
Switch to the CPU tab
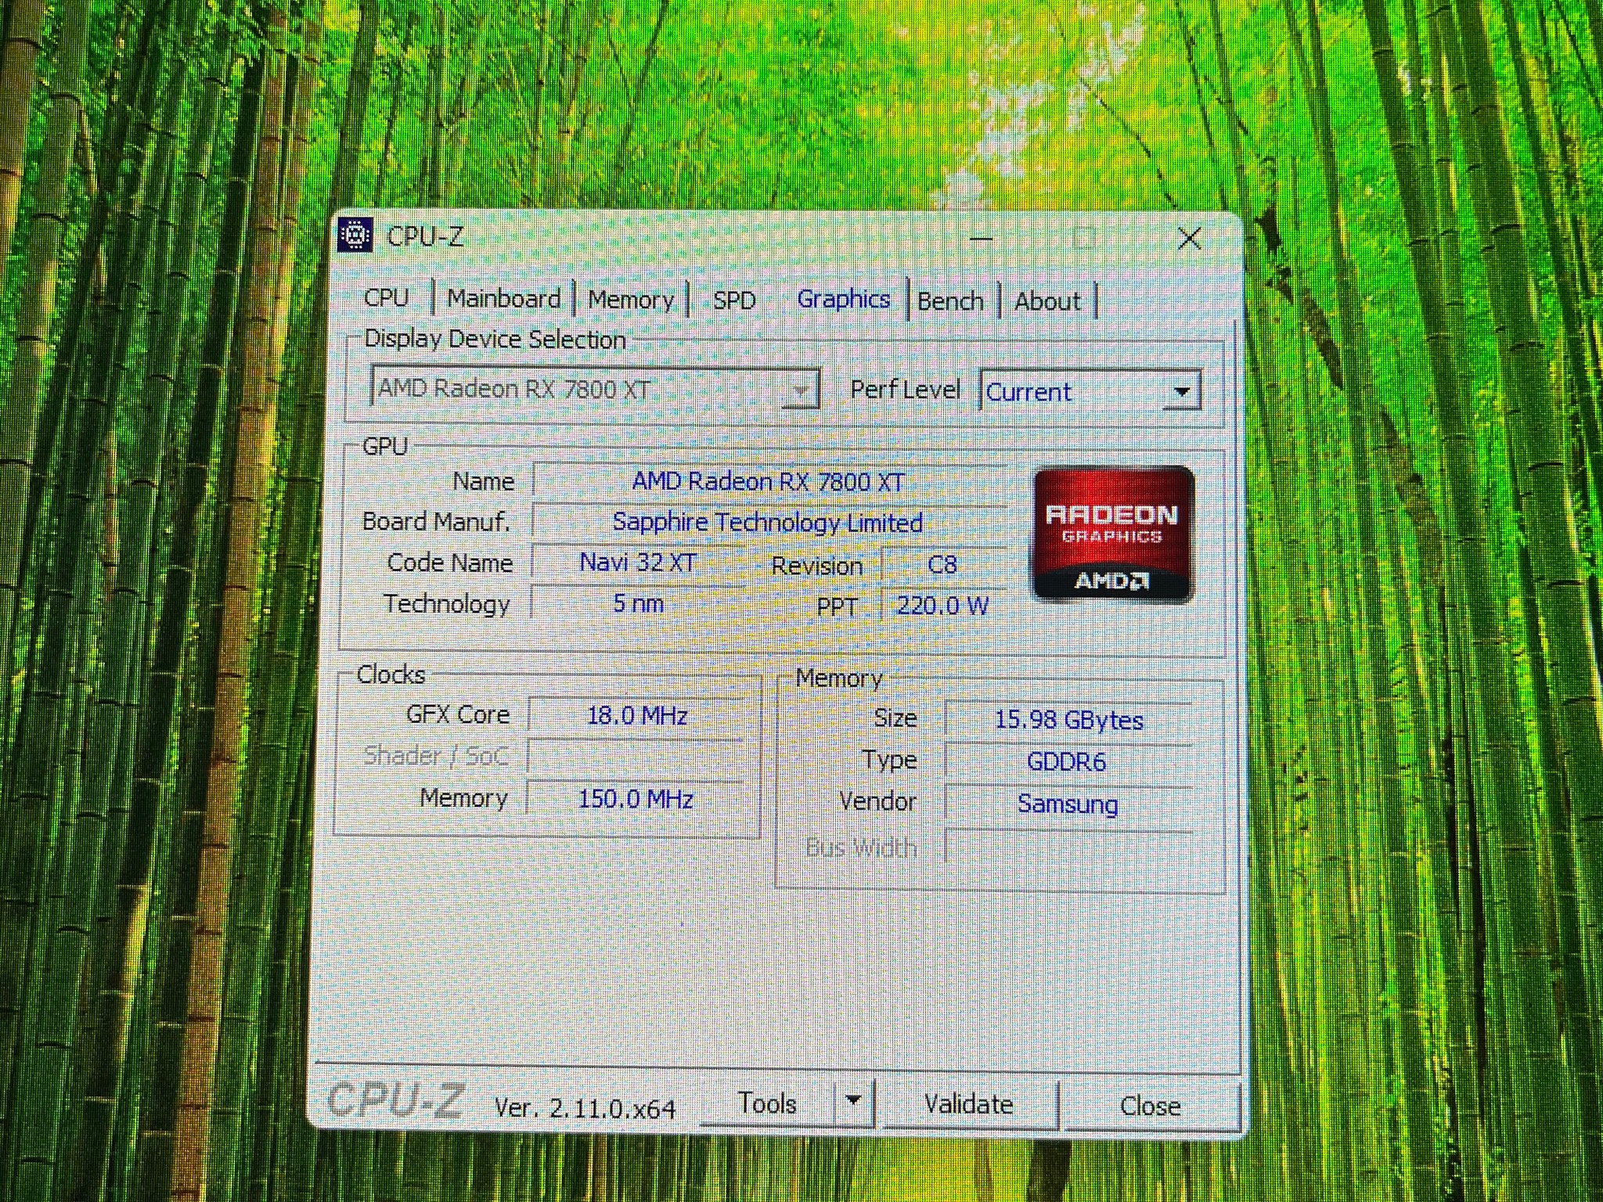coord(387,298)
